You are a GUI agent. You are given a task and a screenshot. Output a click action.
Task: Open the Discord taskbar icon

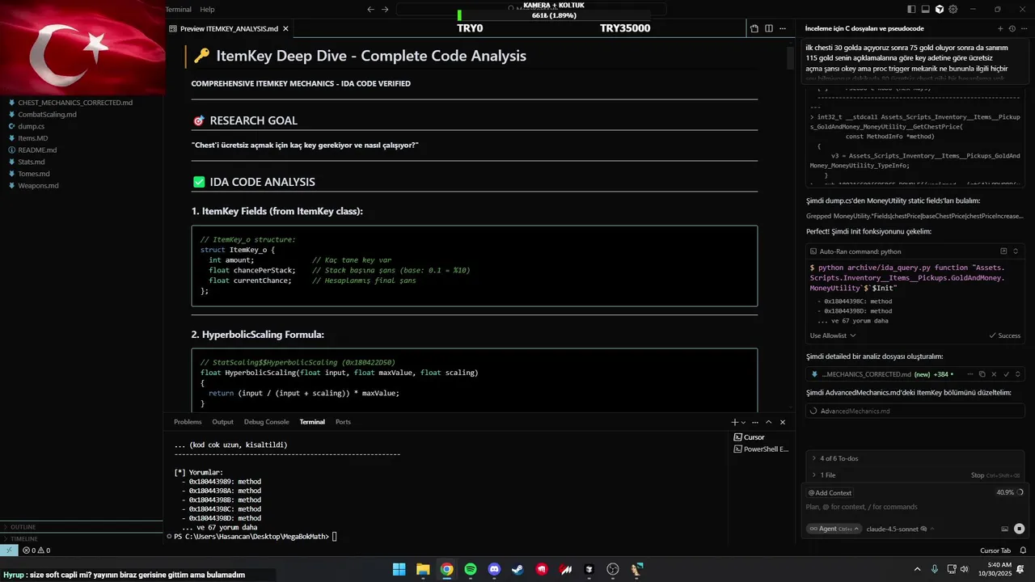(494, 569)
